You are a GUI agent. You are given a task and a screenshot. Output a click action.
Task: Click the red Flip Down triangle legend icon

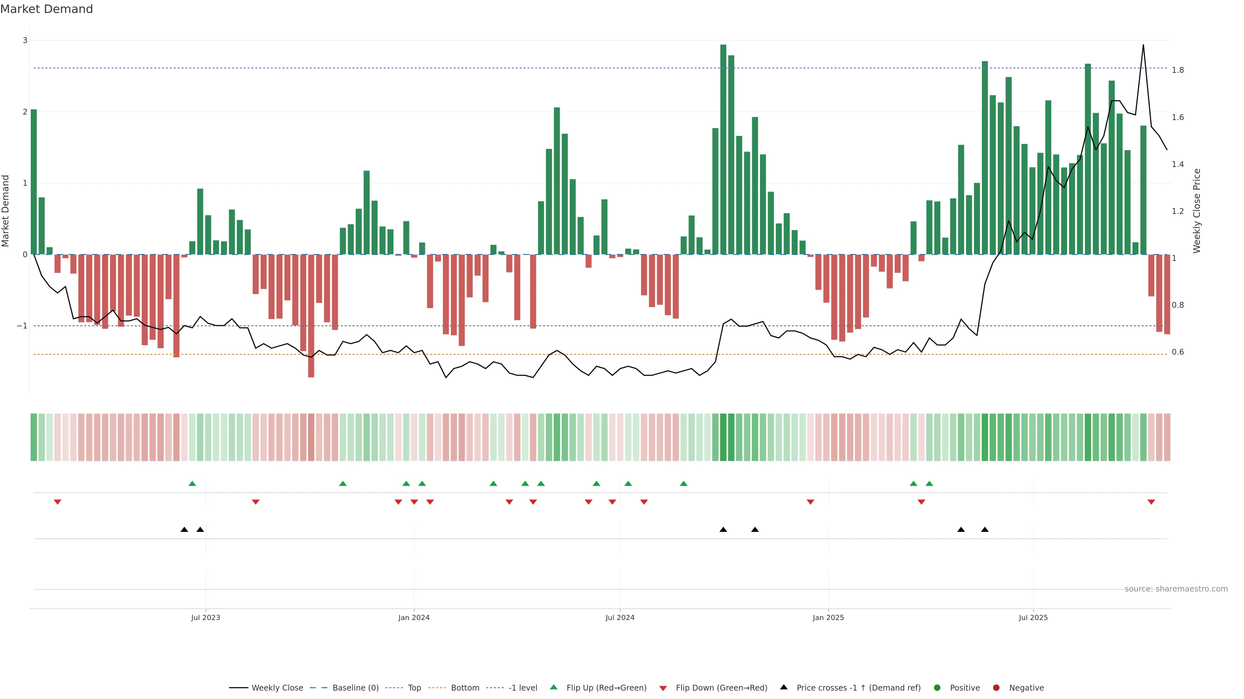tap(663, 688)
